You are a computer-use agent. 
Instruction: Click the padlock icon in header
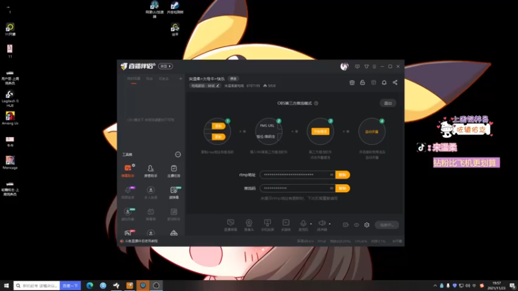tap(363, 83)
